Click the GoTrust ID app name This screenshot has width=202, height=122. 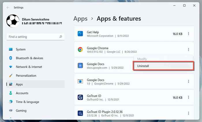[94, 96]
